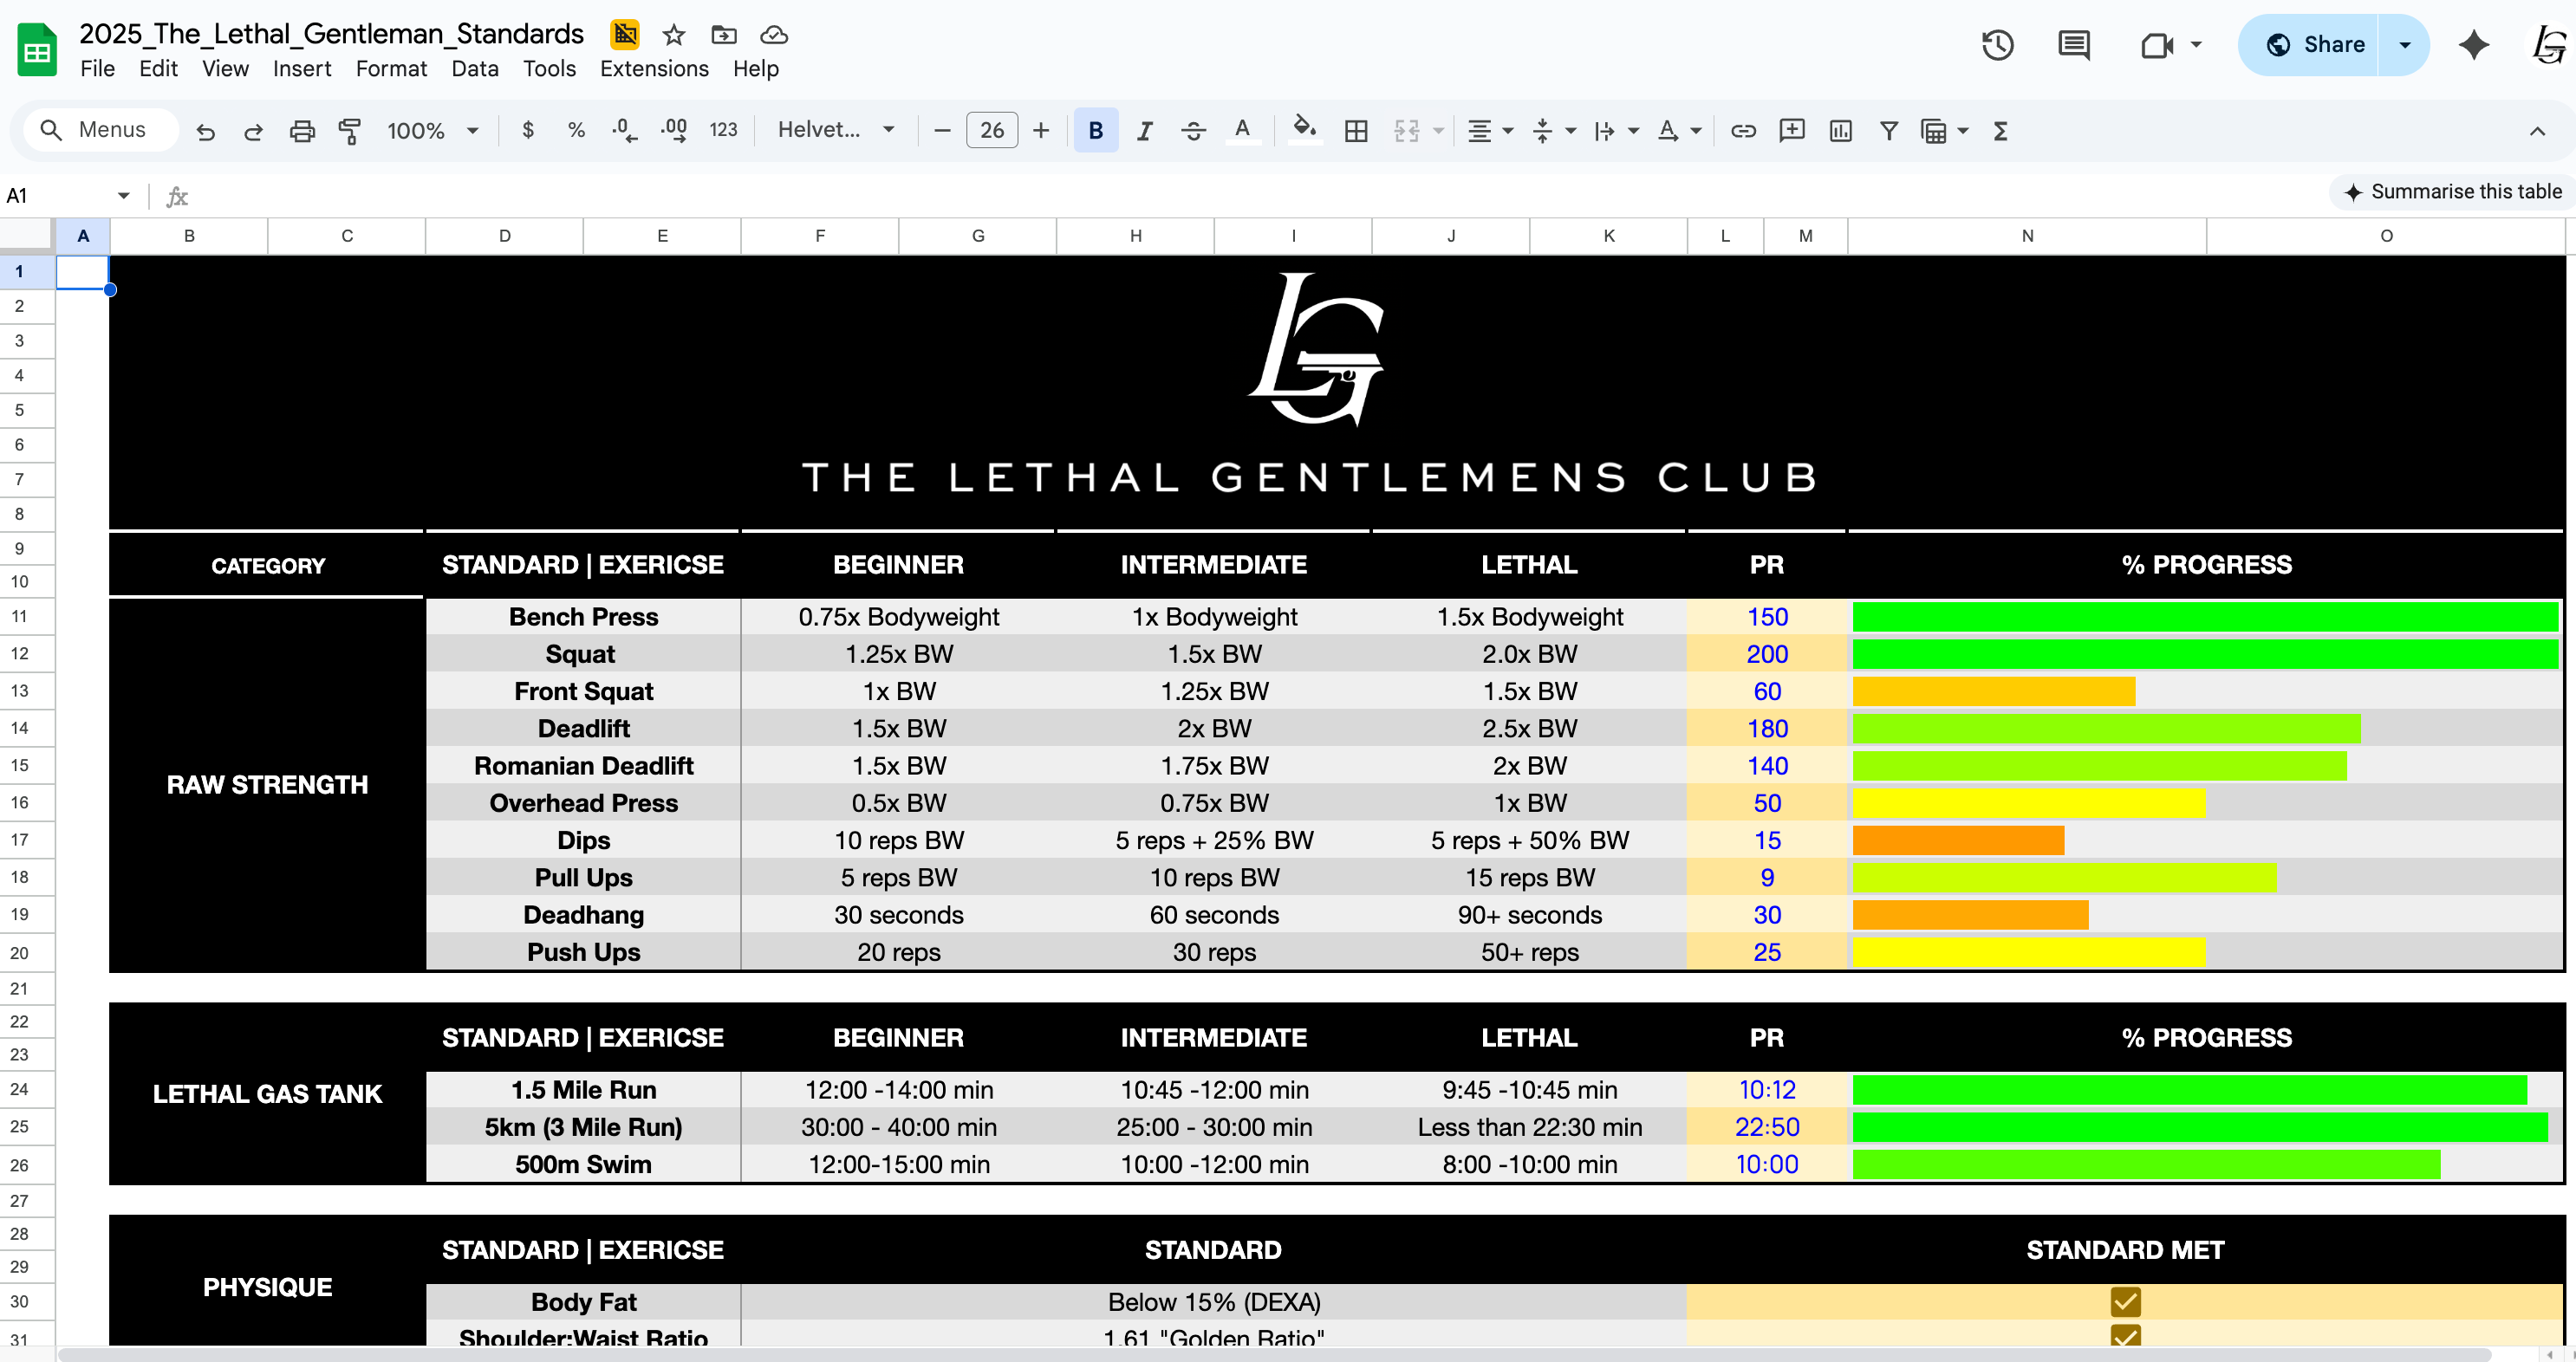Open the Extensions menu
The image size is (2576, 1362).
click(654, 69)
